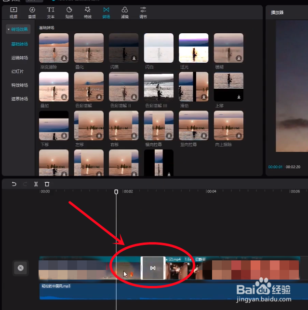Screen dimensions: 308x310
Task: Split the clip at the playhead
Action: (36, 184)
